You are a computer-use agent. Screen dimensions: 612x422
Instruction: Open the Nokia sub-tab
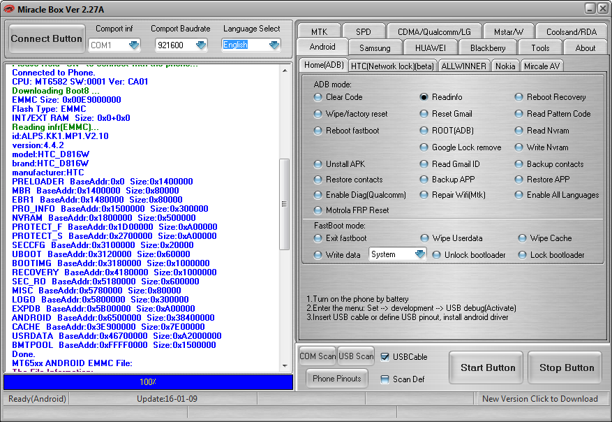pos(505,66)
